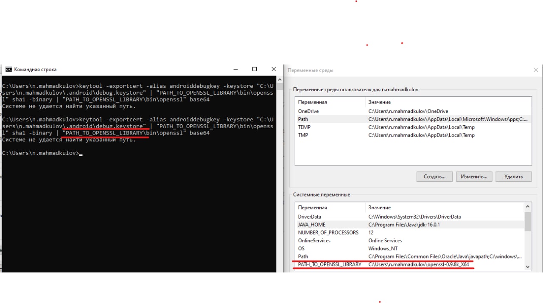Click the Command Prompt scrollbar up arrow

tap(280, 80)
